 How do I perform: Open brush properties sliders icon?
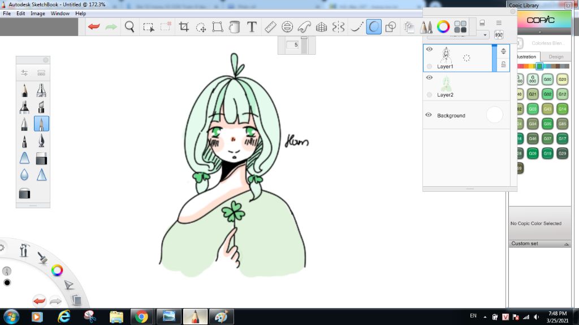tap(24, 73)
